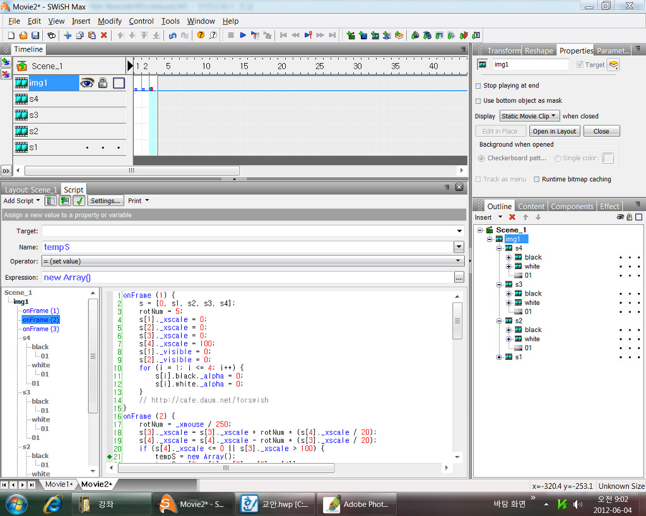The width and height of the screenshot is (646, 516).
Task: Open the orange Help topics icon
Action: point(201,35)
